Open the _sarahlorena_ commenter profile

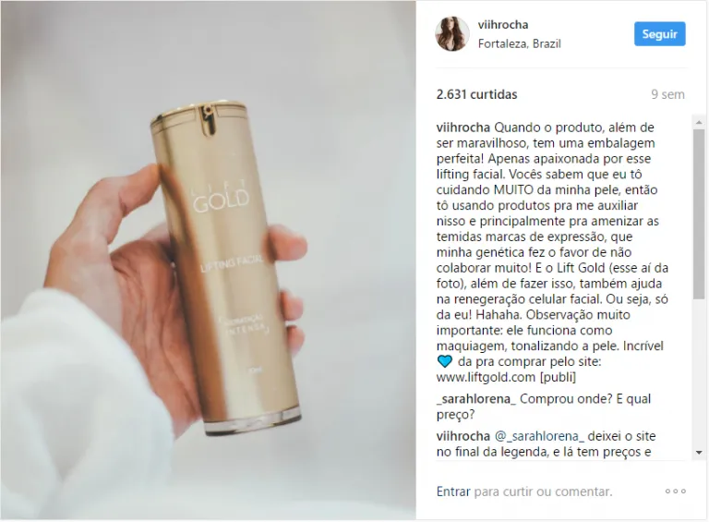tap(476, 399)
